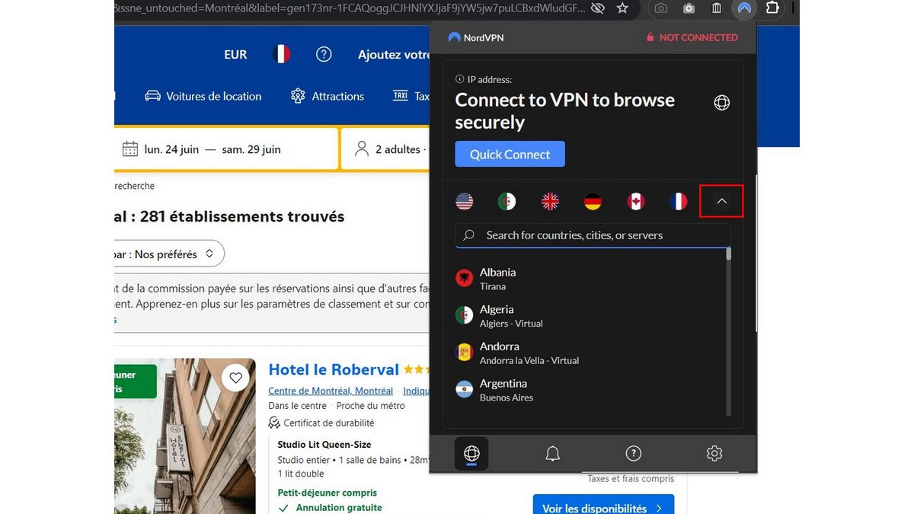
Task: Open the Attractions tab
Action: click(x=328, y=96)
